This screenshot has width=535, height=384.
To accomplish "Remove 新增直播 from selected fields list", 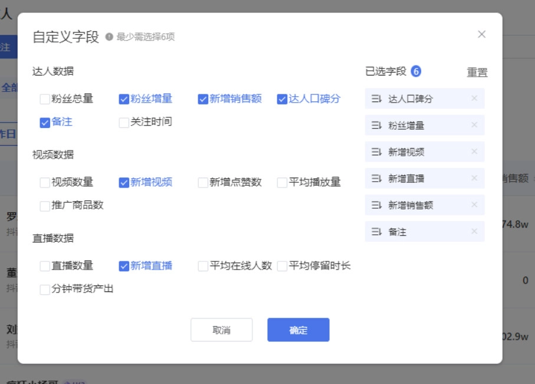I will point(474,178).
